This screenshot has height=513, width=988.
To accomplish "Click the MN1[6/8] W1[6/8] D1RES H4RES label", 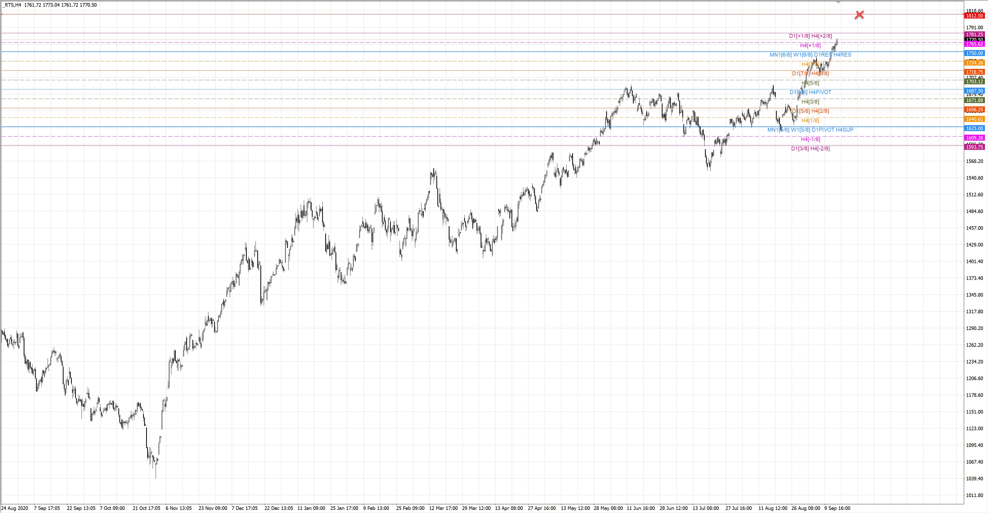I will tap(810, 55).
